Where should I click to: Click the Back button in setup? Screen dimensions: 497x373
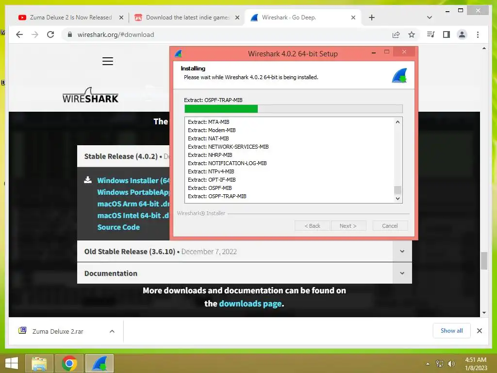click(312, 226)
